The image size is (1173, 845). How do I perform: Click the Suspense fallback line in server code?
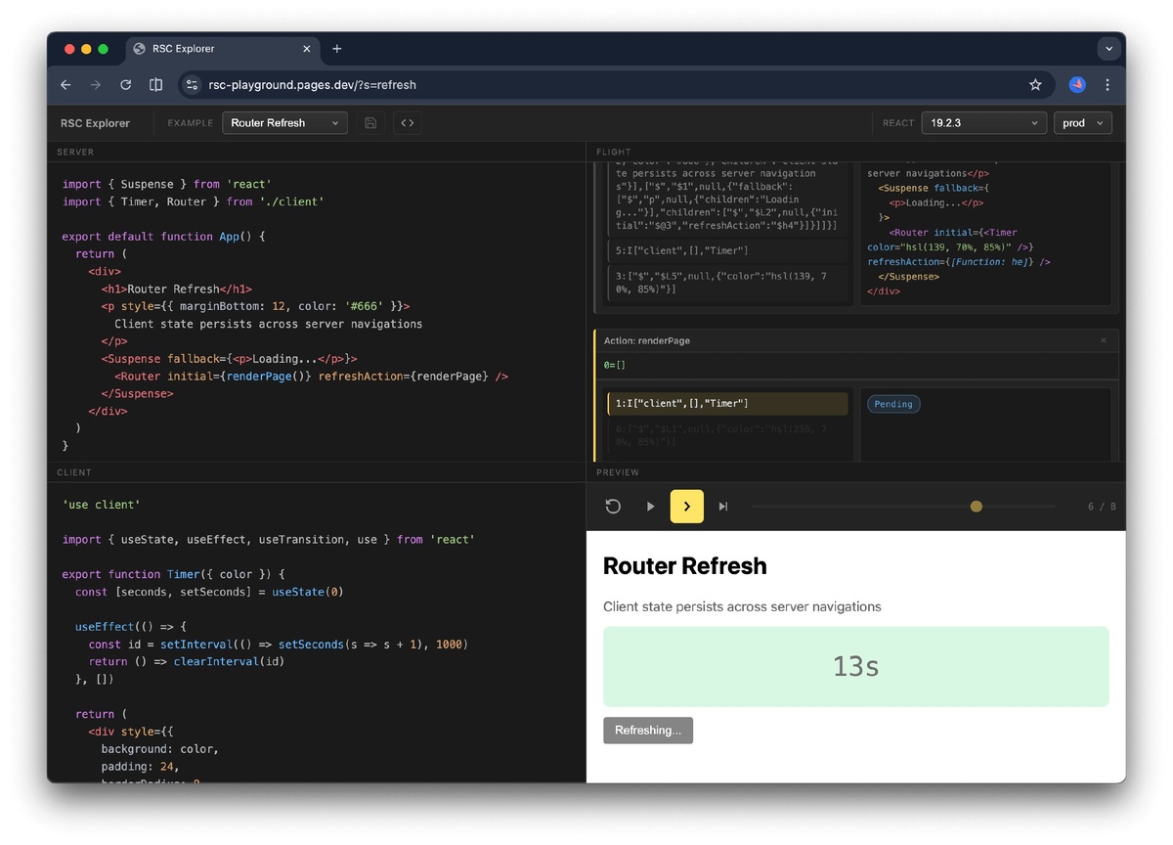[x=229, y=359]
